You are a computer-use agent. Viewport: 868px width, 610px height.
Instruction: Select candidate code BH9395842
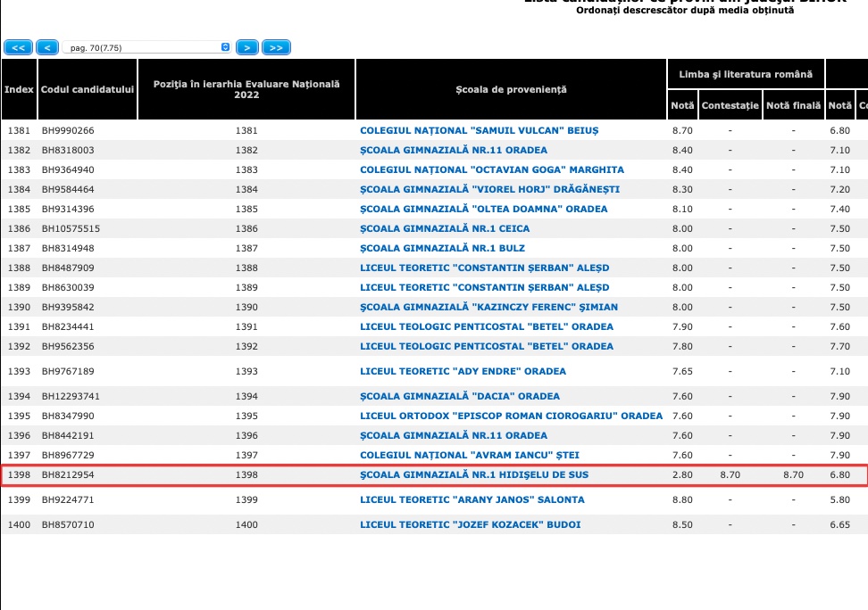[x=68, y=307]
